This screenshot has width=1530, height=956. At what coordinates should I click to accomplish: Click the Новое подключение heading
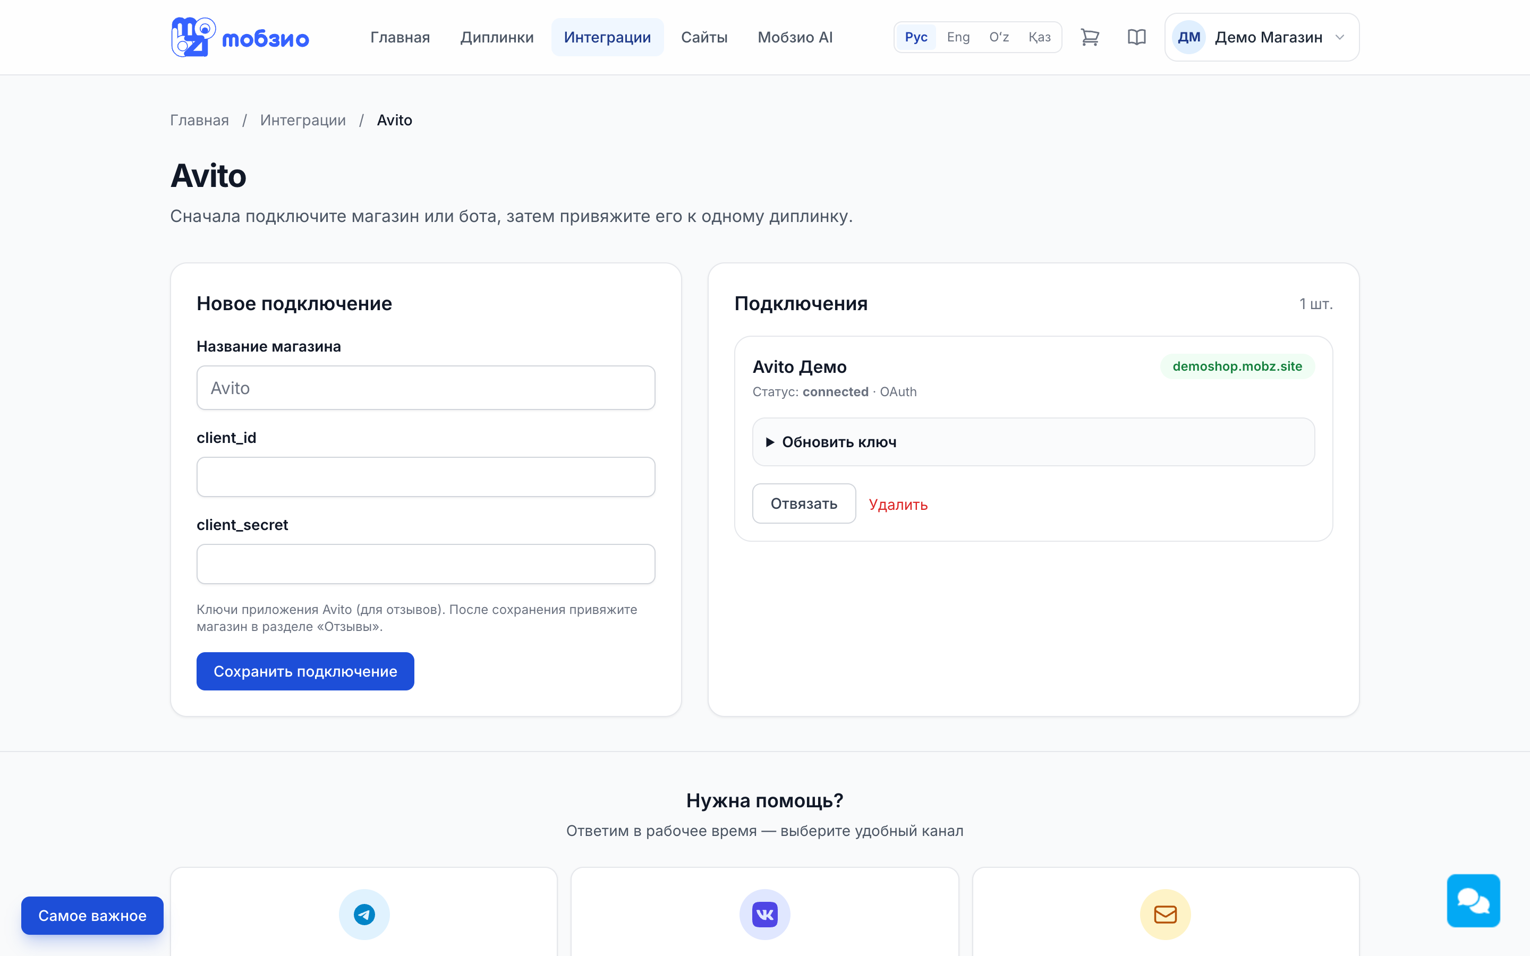pyautogui.click(x=294, y=303)
